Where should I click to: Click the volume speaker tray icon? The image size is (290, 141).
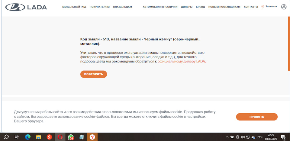(243, 137)
